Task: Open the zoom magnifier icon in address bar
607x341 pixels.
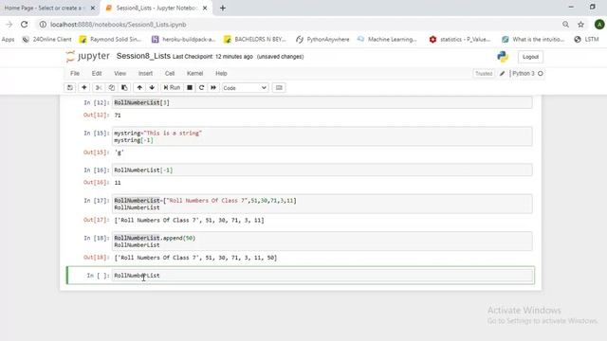Action: [x=565, y=25]
